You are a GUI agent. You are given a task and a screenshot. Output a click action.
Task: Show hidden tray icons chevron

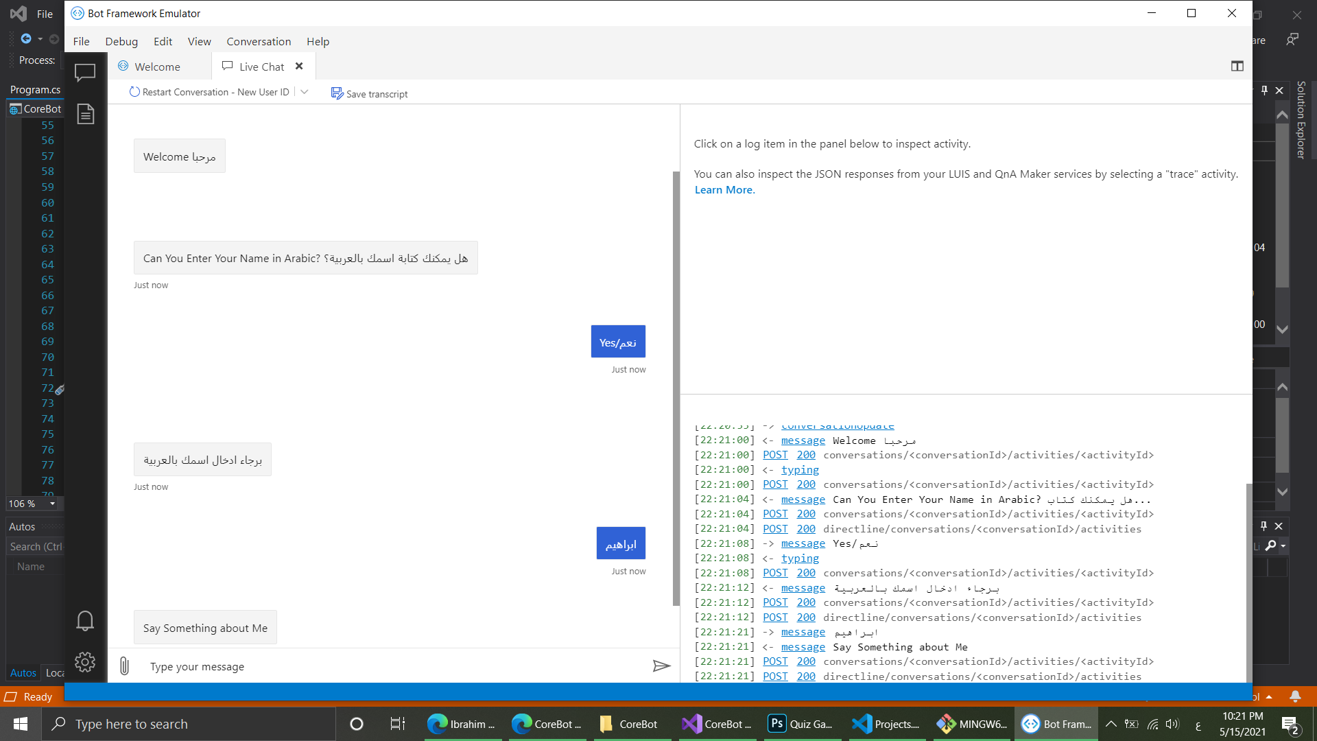tap(1111, 724)
